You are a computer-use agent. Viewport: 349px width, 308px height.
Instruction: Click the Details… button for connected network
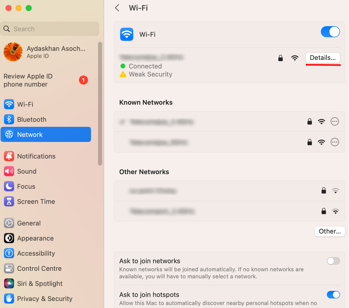coord(323,58)
